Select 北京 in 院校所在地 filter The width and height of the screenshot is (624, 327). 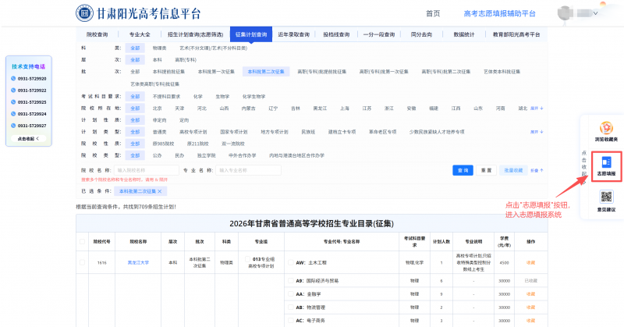pyautogui.click(x=158, y=108)
